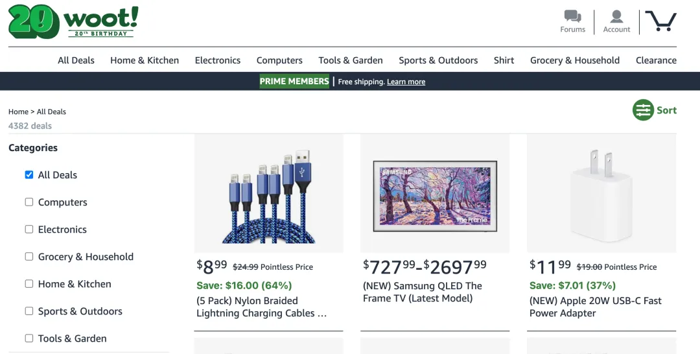Open the shopping cart icon
Screen dimensions: 700x354
tap(660, 21)
